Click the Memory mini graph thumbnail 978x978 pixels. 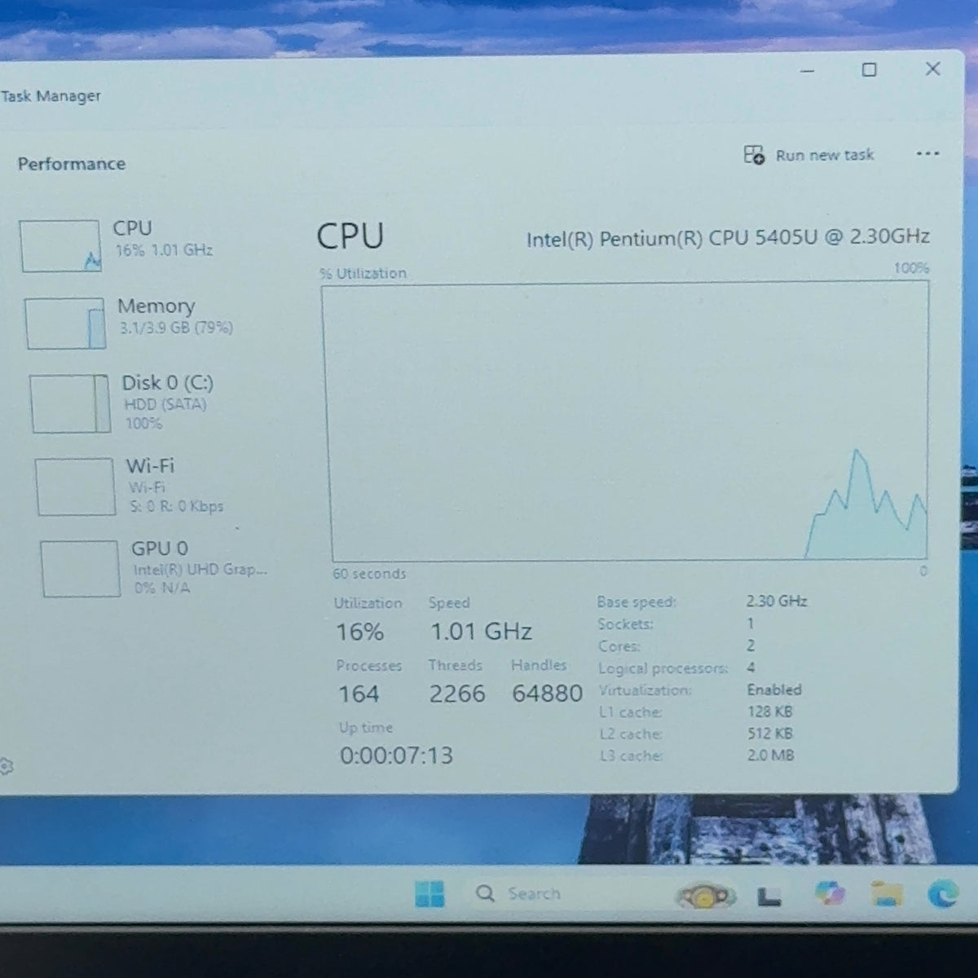tap(65, 324)
